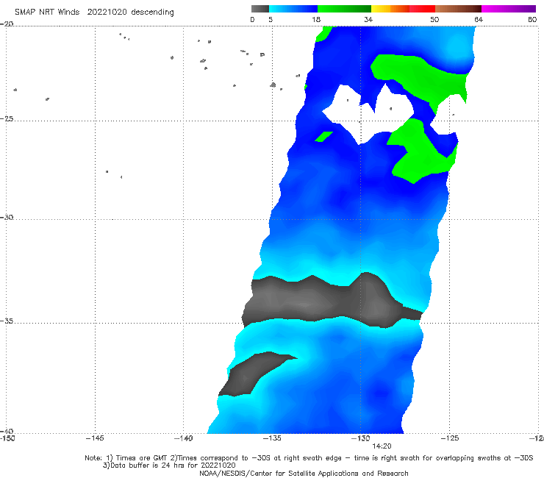Click the NOAA/NESDIS credit line
This screenshot has width=544, height=478.
304,473
